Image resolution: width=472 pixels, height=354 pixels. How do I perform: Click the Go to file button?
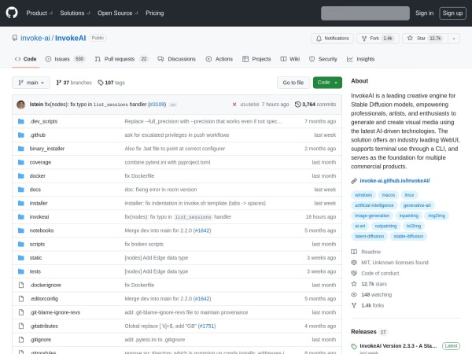293,83
